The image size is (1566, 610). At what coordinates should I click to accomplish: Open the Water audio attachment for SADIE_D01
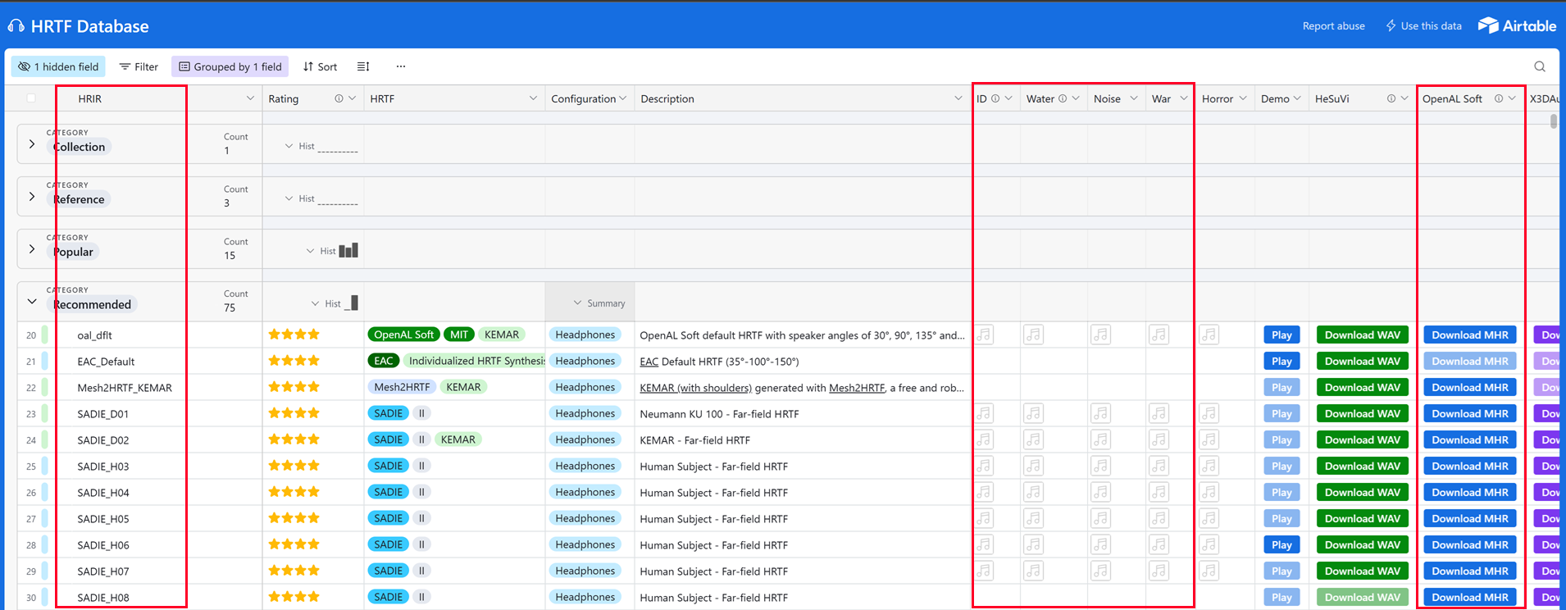(x=1033, y=413)
